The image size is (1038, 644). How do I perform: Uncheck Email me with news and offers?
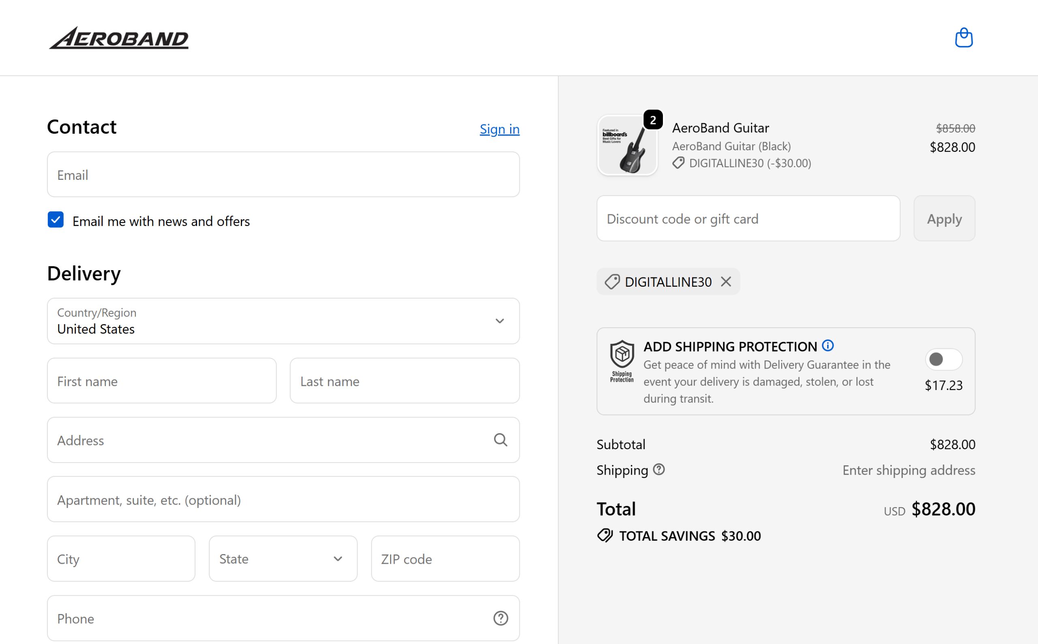tap(56, 220)
